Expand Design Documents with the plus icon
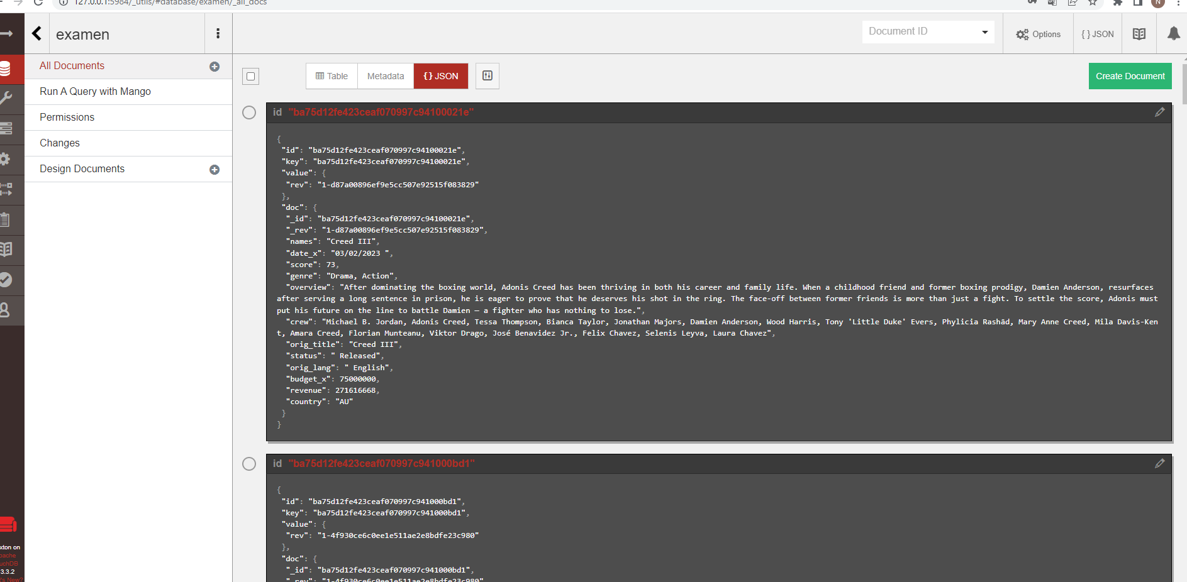 click(x=215, y=169)
